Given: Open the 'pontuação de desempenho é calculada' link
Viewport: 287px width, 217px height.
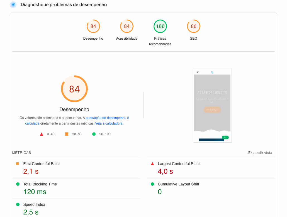Looking at the screenshot, I should 107,118.
